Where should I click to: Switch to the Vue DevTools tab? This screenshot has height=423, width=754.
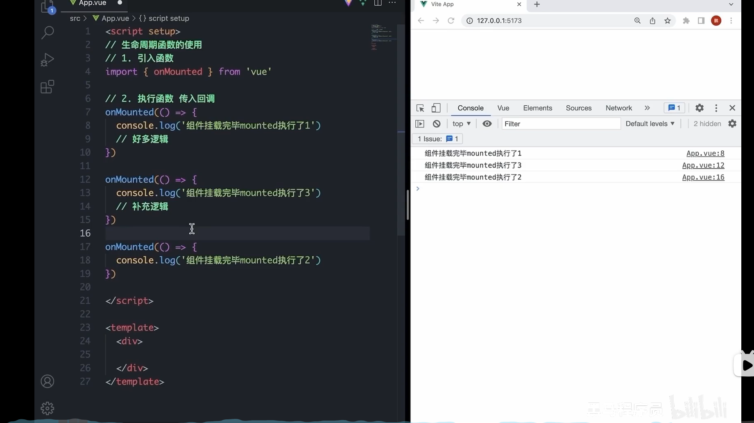(x=503, y=108)
